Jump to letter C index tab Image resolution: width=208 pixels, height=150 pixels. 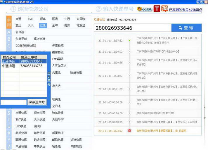[x=9, y=46]
